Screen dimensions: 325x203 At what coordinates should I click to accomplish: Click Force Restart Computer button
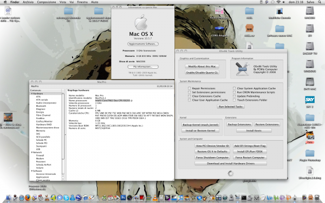(x=250, y=158)
